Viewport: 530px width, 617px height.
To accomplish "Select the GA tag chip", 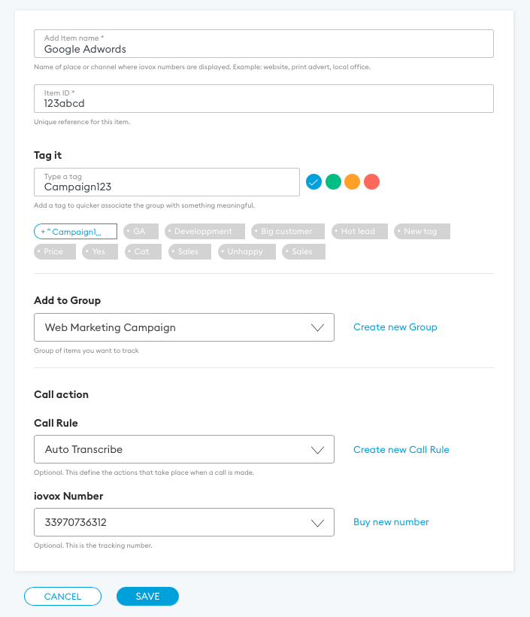I will [x=141, y=232].
